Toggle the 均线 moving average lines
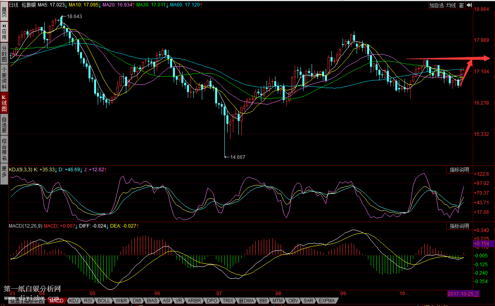The image size is (495, 306). (x=451, y=5)
